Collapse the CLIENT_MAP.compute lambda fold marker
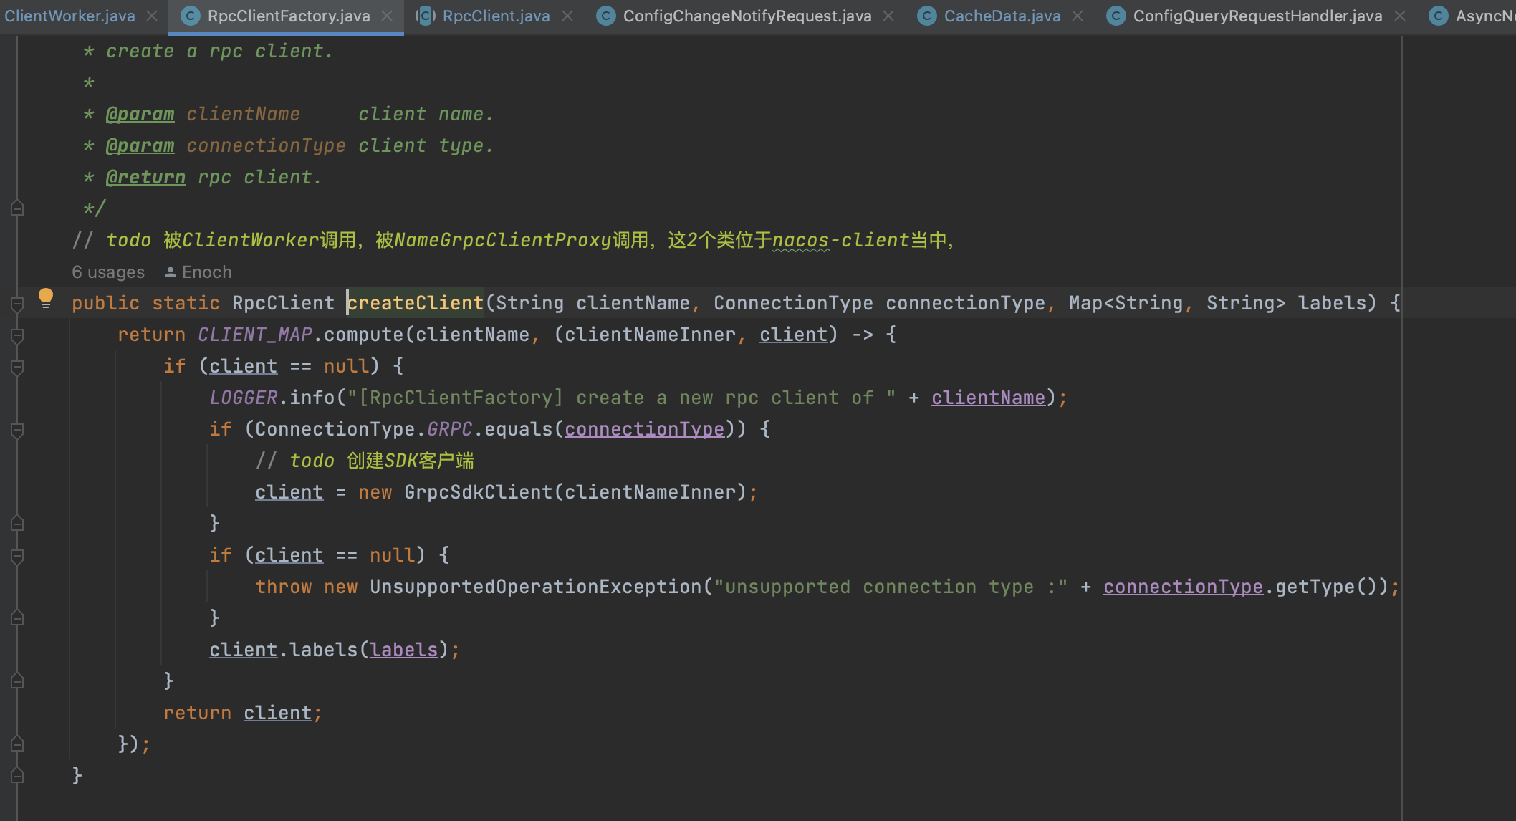 (18, 335)
